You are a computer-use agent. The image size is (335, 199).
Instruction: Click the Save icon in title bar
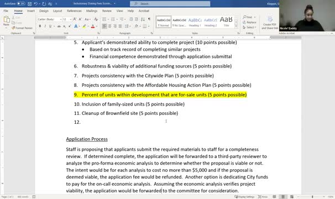(x=29, y=4)
